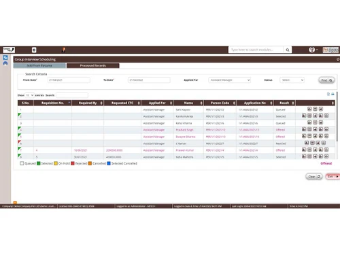This screenshot has width=340, height=255.
Task: Click middle action icon in Rahul Khanna row
Action: (x=315, y=122)
